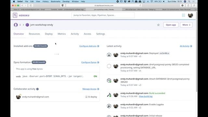
Task: Go to the Access tab
Action: 87,34
